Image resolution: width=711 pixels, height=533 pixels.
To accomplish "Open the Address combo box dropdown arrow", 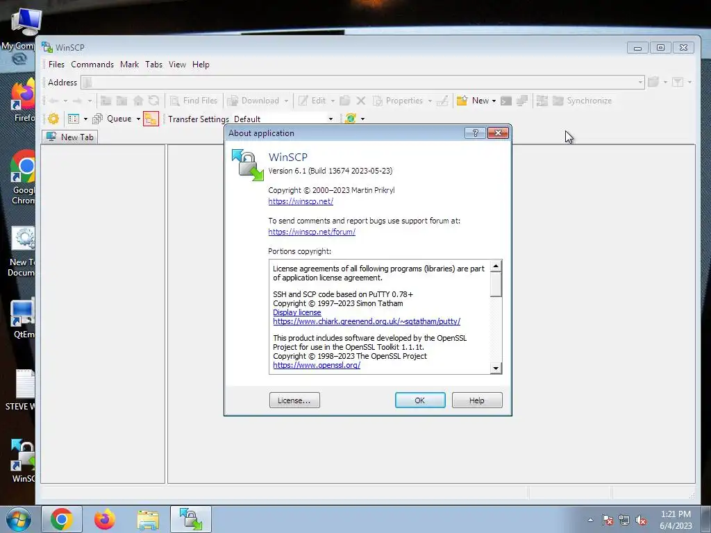I will (639, 83).
